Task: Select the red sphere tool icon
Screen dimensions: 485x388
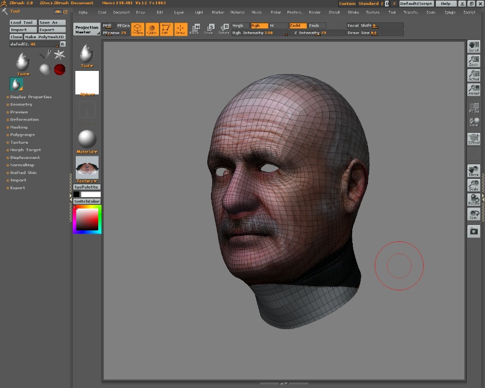Action: pos(59,69)
